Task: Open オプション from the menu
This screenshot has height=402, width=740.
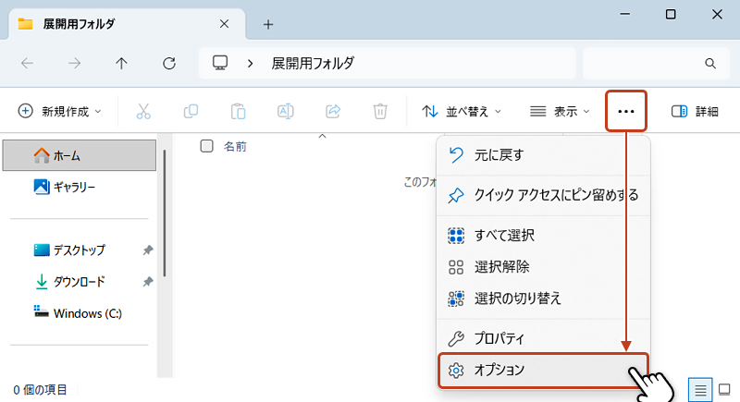Action: [544, 371]
